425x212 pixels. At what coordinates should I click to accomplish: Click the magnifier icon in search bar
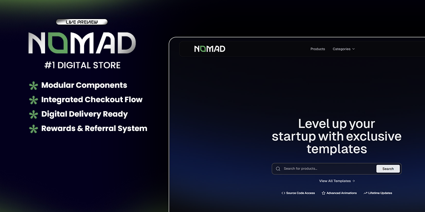tap(278, 169)
